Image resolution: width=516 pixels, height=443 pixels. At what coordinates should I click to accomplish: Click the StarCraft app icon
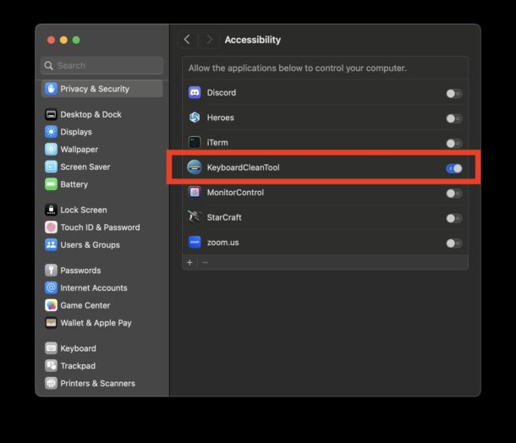[x=195, y=217]
